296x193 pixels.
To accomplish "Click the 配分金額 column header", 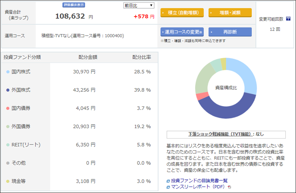I will tap(88, 57).
